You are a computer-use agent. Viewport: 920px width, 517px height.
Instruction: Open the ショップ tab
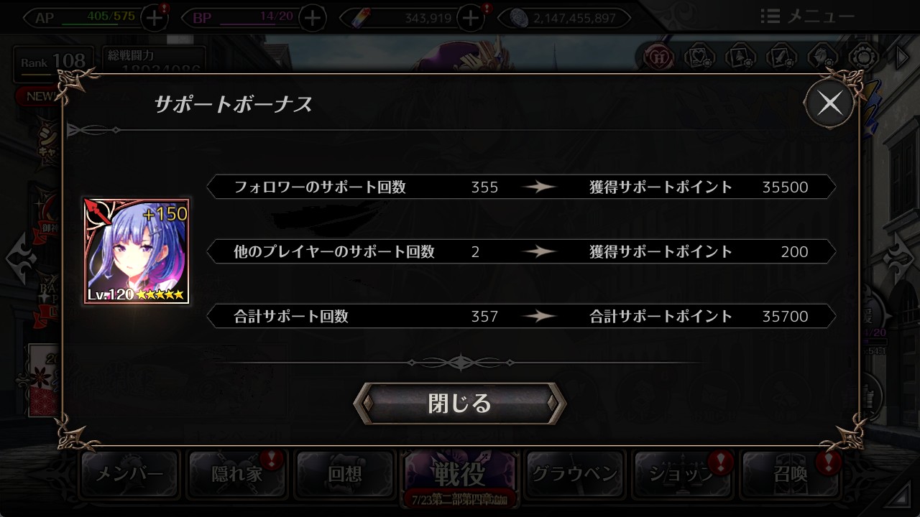pos(683,474)
